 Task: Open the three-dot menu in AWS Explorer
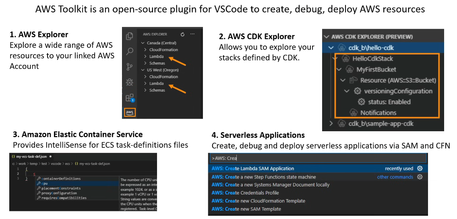pyautogui.click(x=192, y=35)
